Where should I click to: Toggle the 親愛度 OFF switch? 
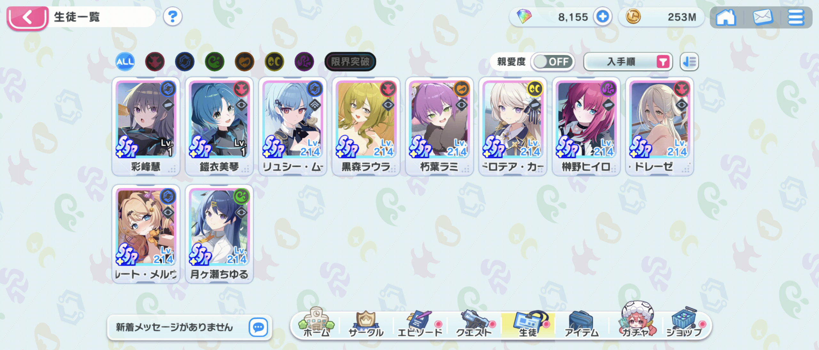coord(553,62)
